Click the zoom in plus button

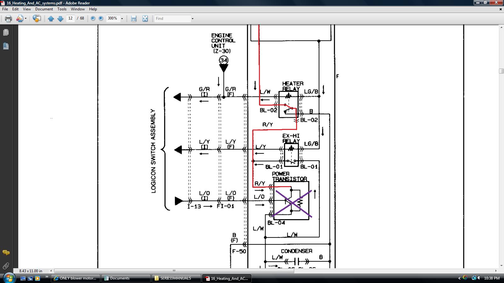101,19
